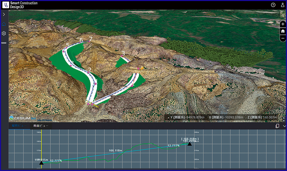Open the settings gear in the sidebar
This screenshot has height=171, width=287.
tap(4, 33)
